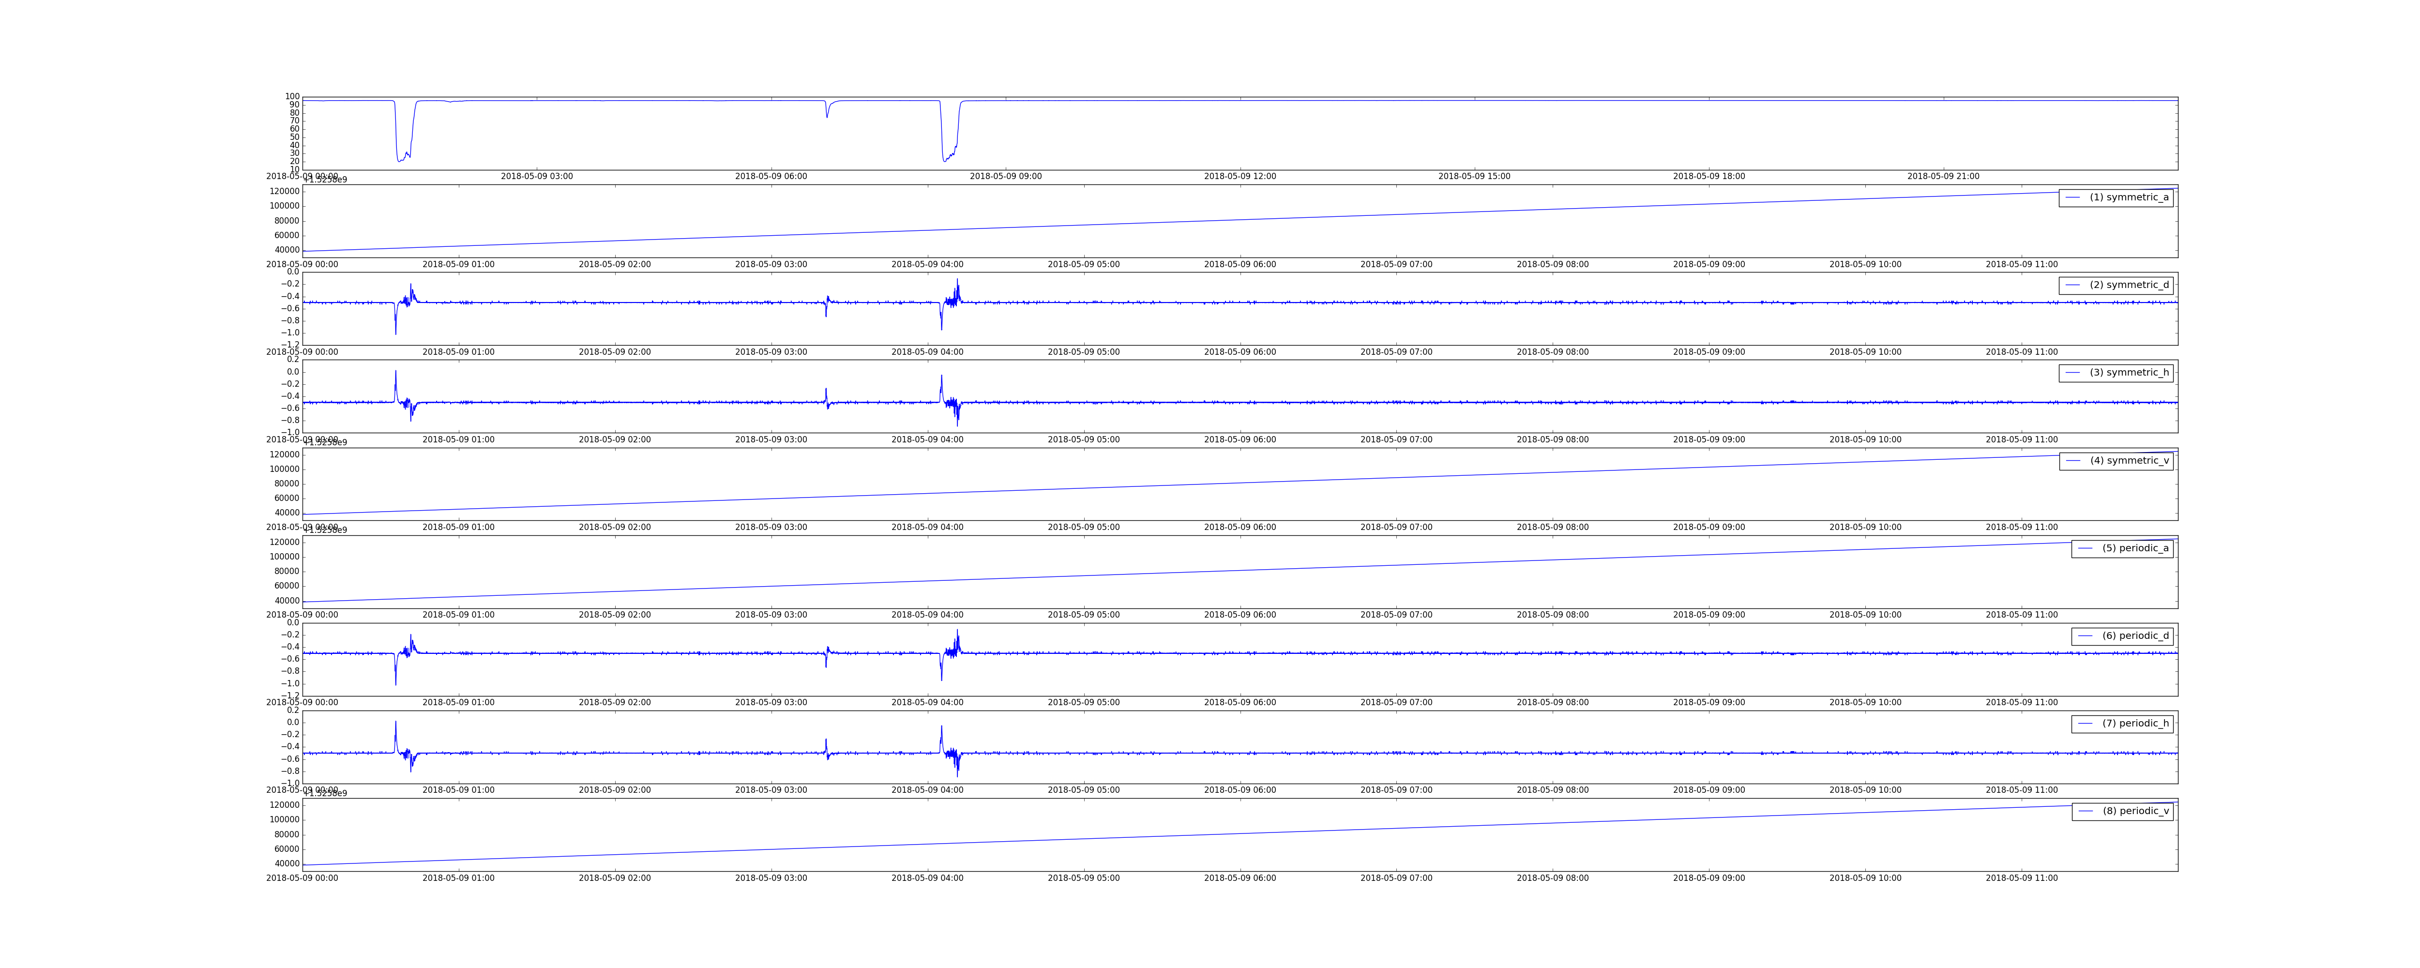Click the "(2) symmetric_d" legend entry
Screen dimensions: 2420x968
pyautogui.click(x=2116, y=285)
